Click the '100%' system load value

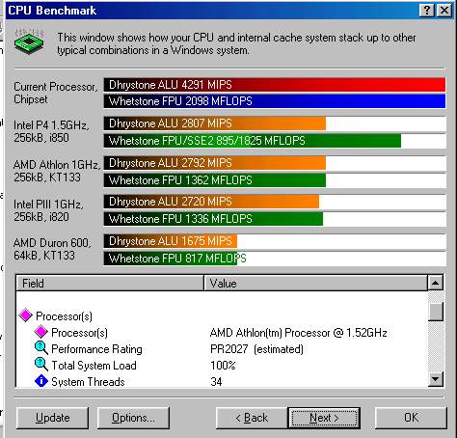(x=223, y=366)
